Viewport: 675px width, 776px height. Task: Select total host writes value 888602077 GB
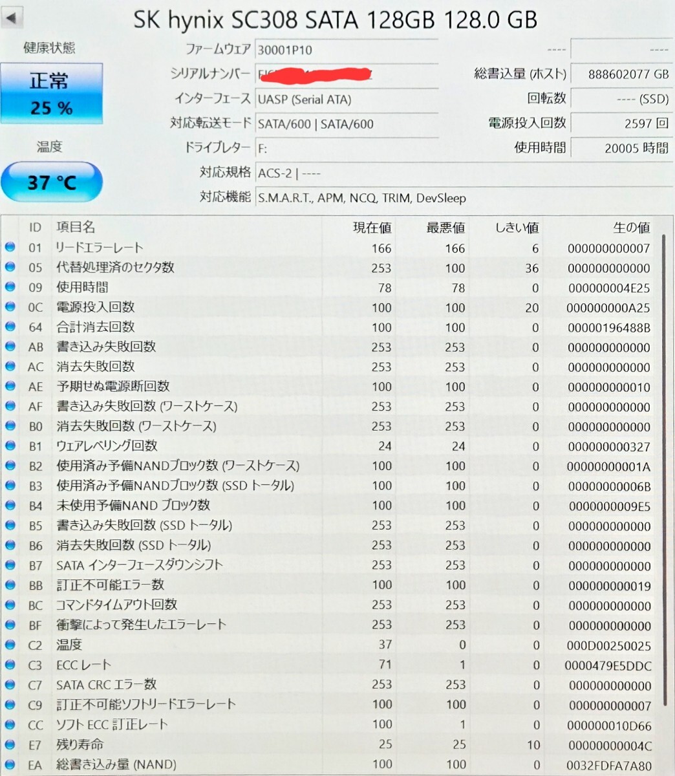[x=622, y=74]
